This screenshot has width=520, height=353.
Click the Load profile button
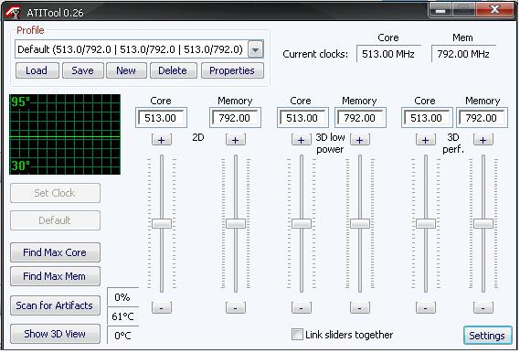tap(37, 70)
